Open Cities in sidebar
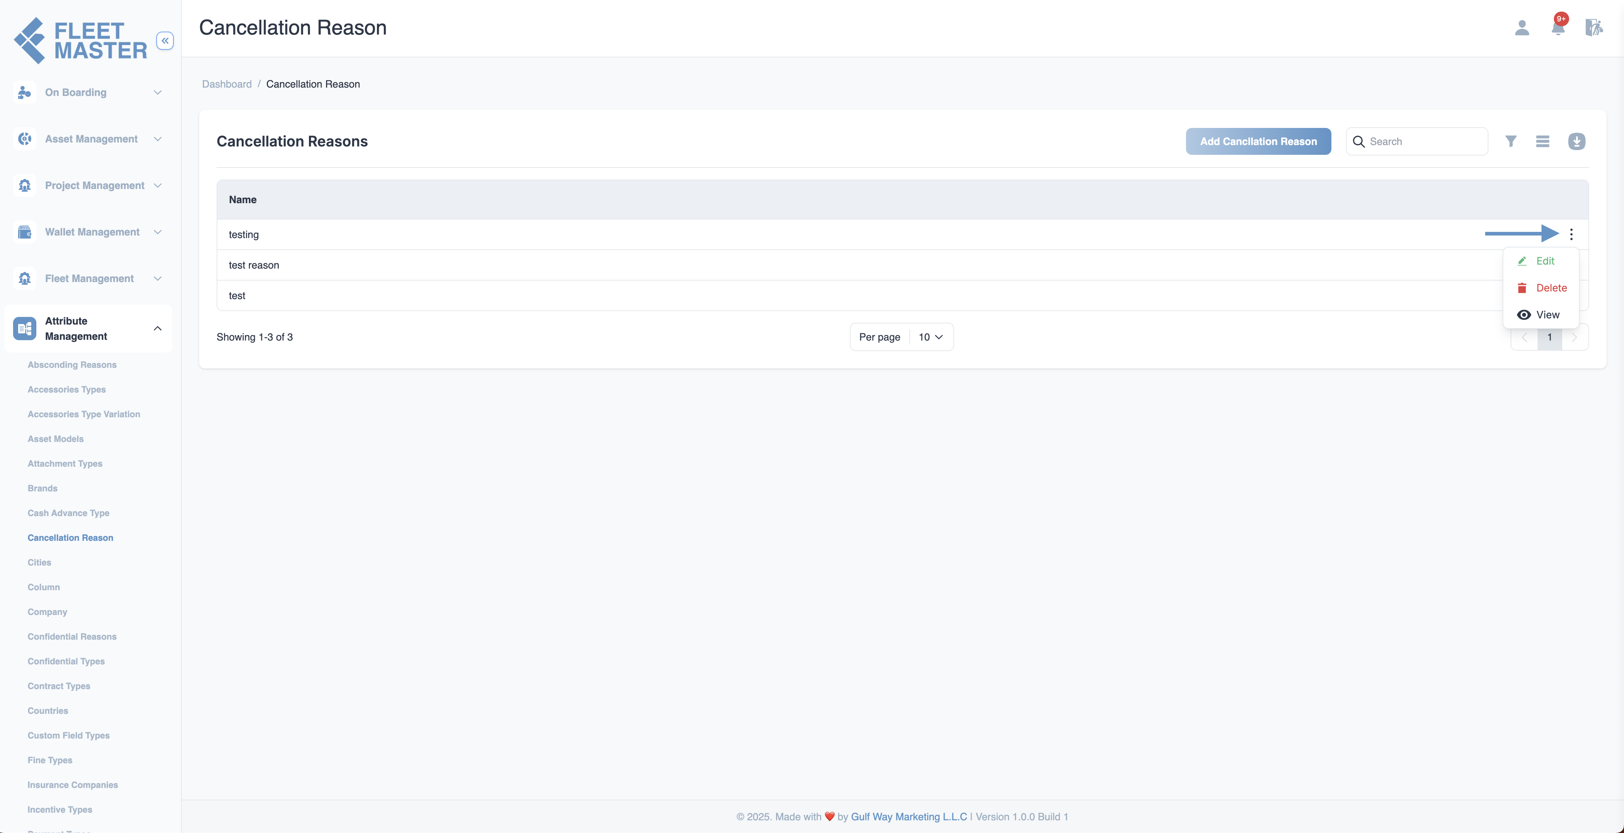The height and width of the screenshot is (833, 1624). pyautogui.click(x=39, y=563)
